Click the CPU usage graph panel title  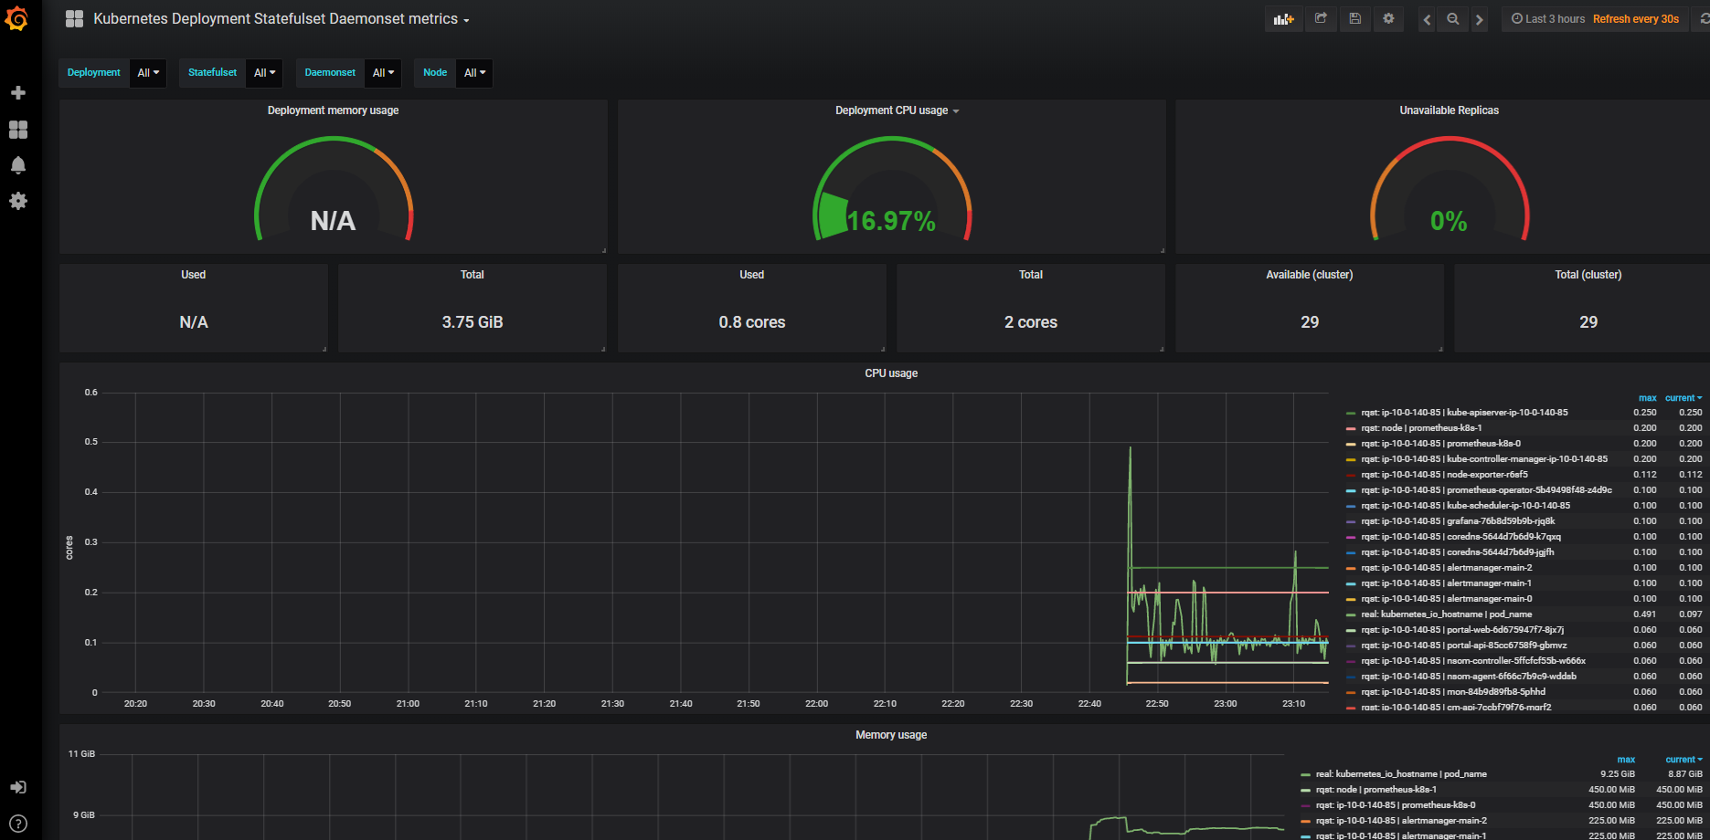[x=891, y=373]
